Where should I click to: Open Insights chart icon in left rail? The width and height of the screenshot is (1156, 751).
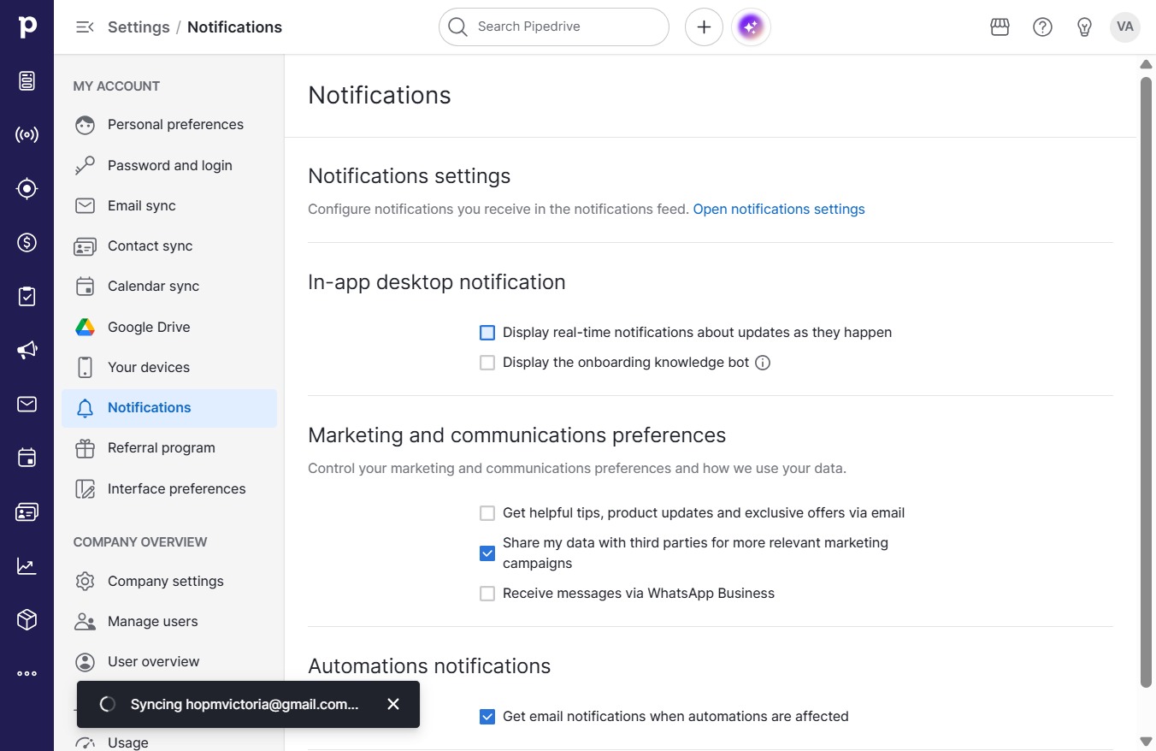pyautogui.click(x=27, y=565)
